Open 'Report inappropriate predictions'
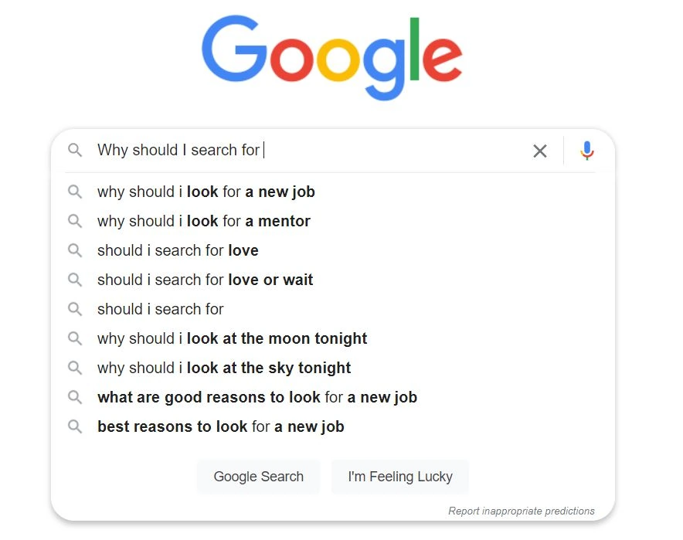Viewport: 683px width, 540px height. pos(522,511)
